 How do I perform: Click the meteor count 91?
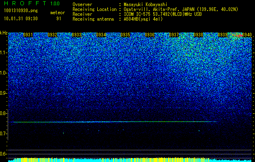click(x=58, y=19)
